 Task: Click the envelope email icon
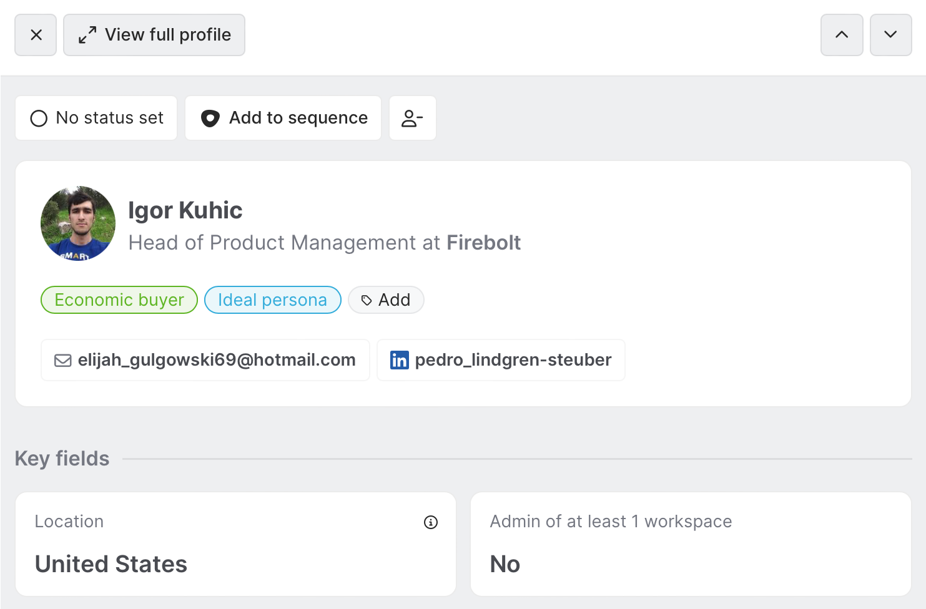[63, 361]
